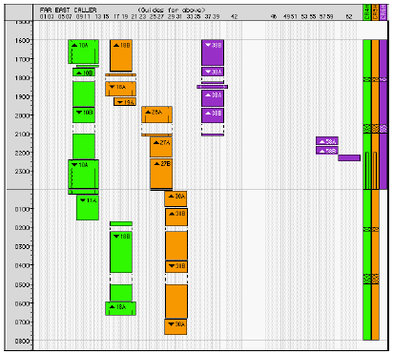
Task: Click the Guides for above label
Action: pyautogui.click(x=172, y=10)
